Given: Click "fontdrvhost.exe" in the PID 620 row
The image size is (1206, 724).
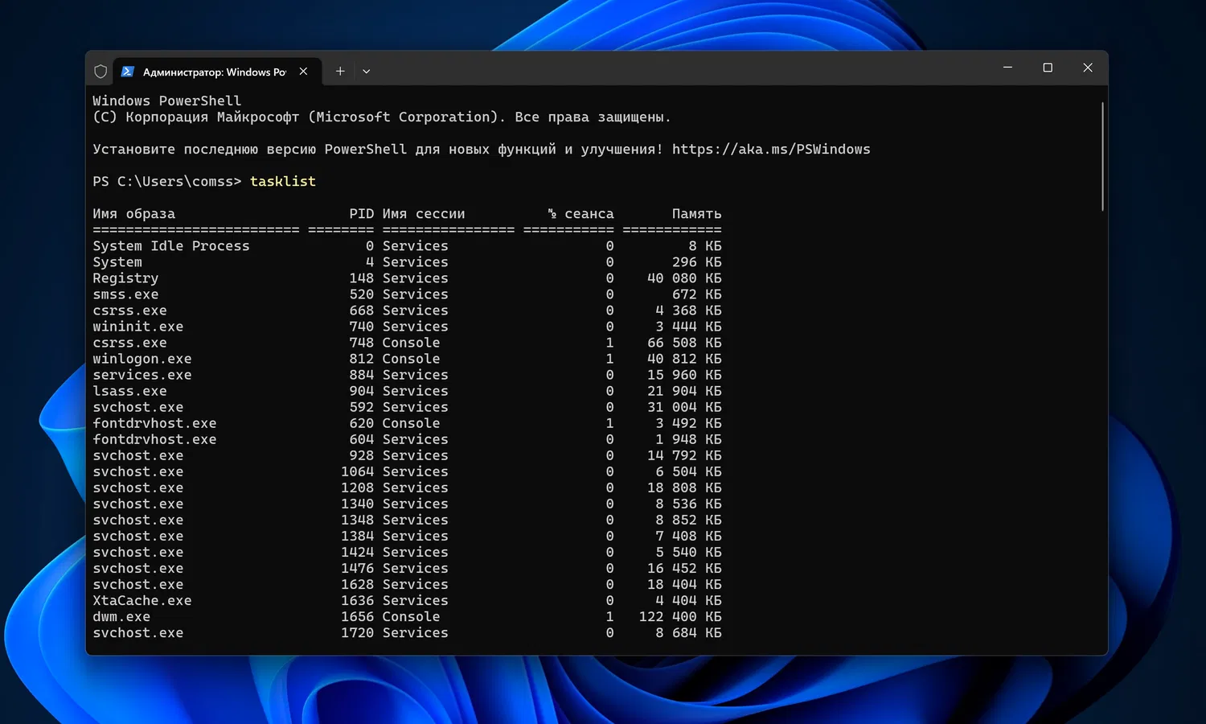Looking at the screenshot, I should (154, 423).
